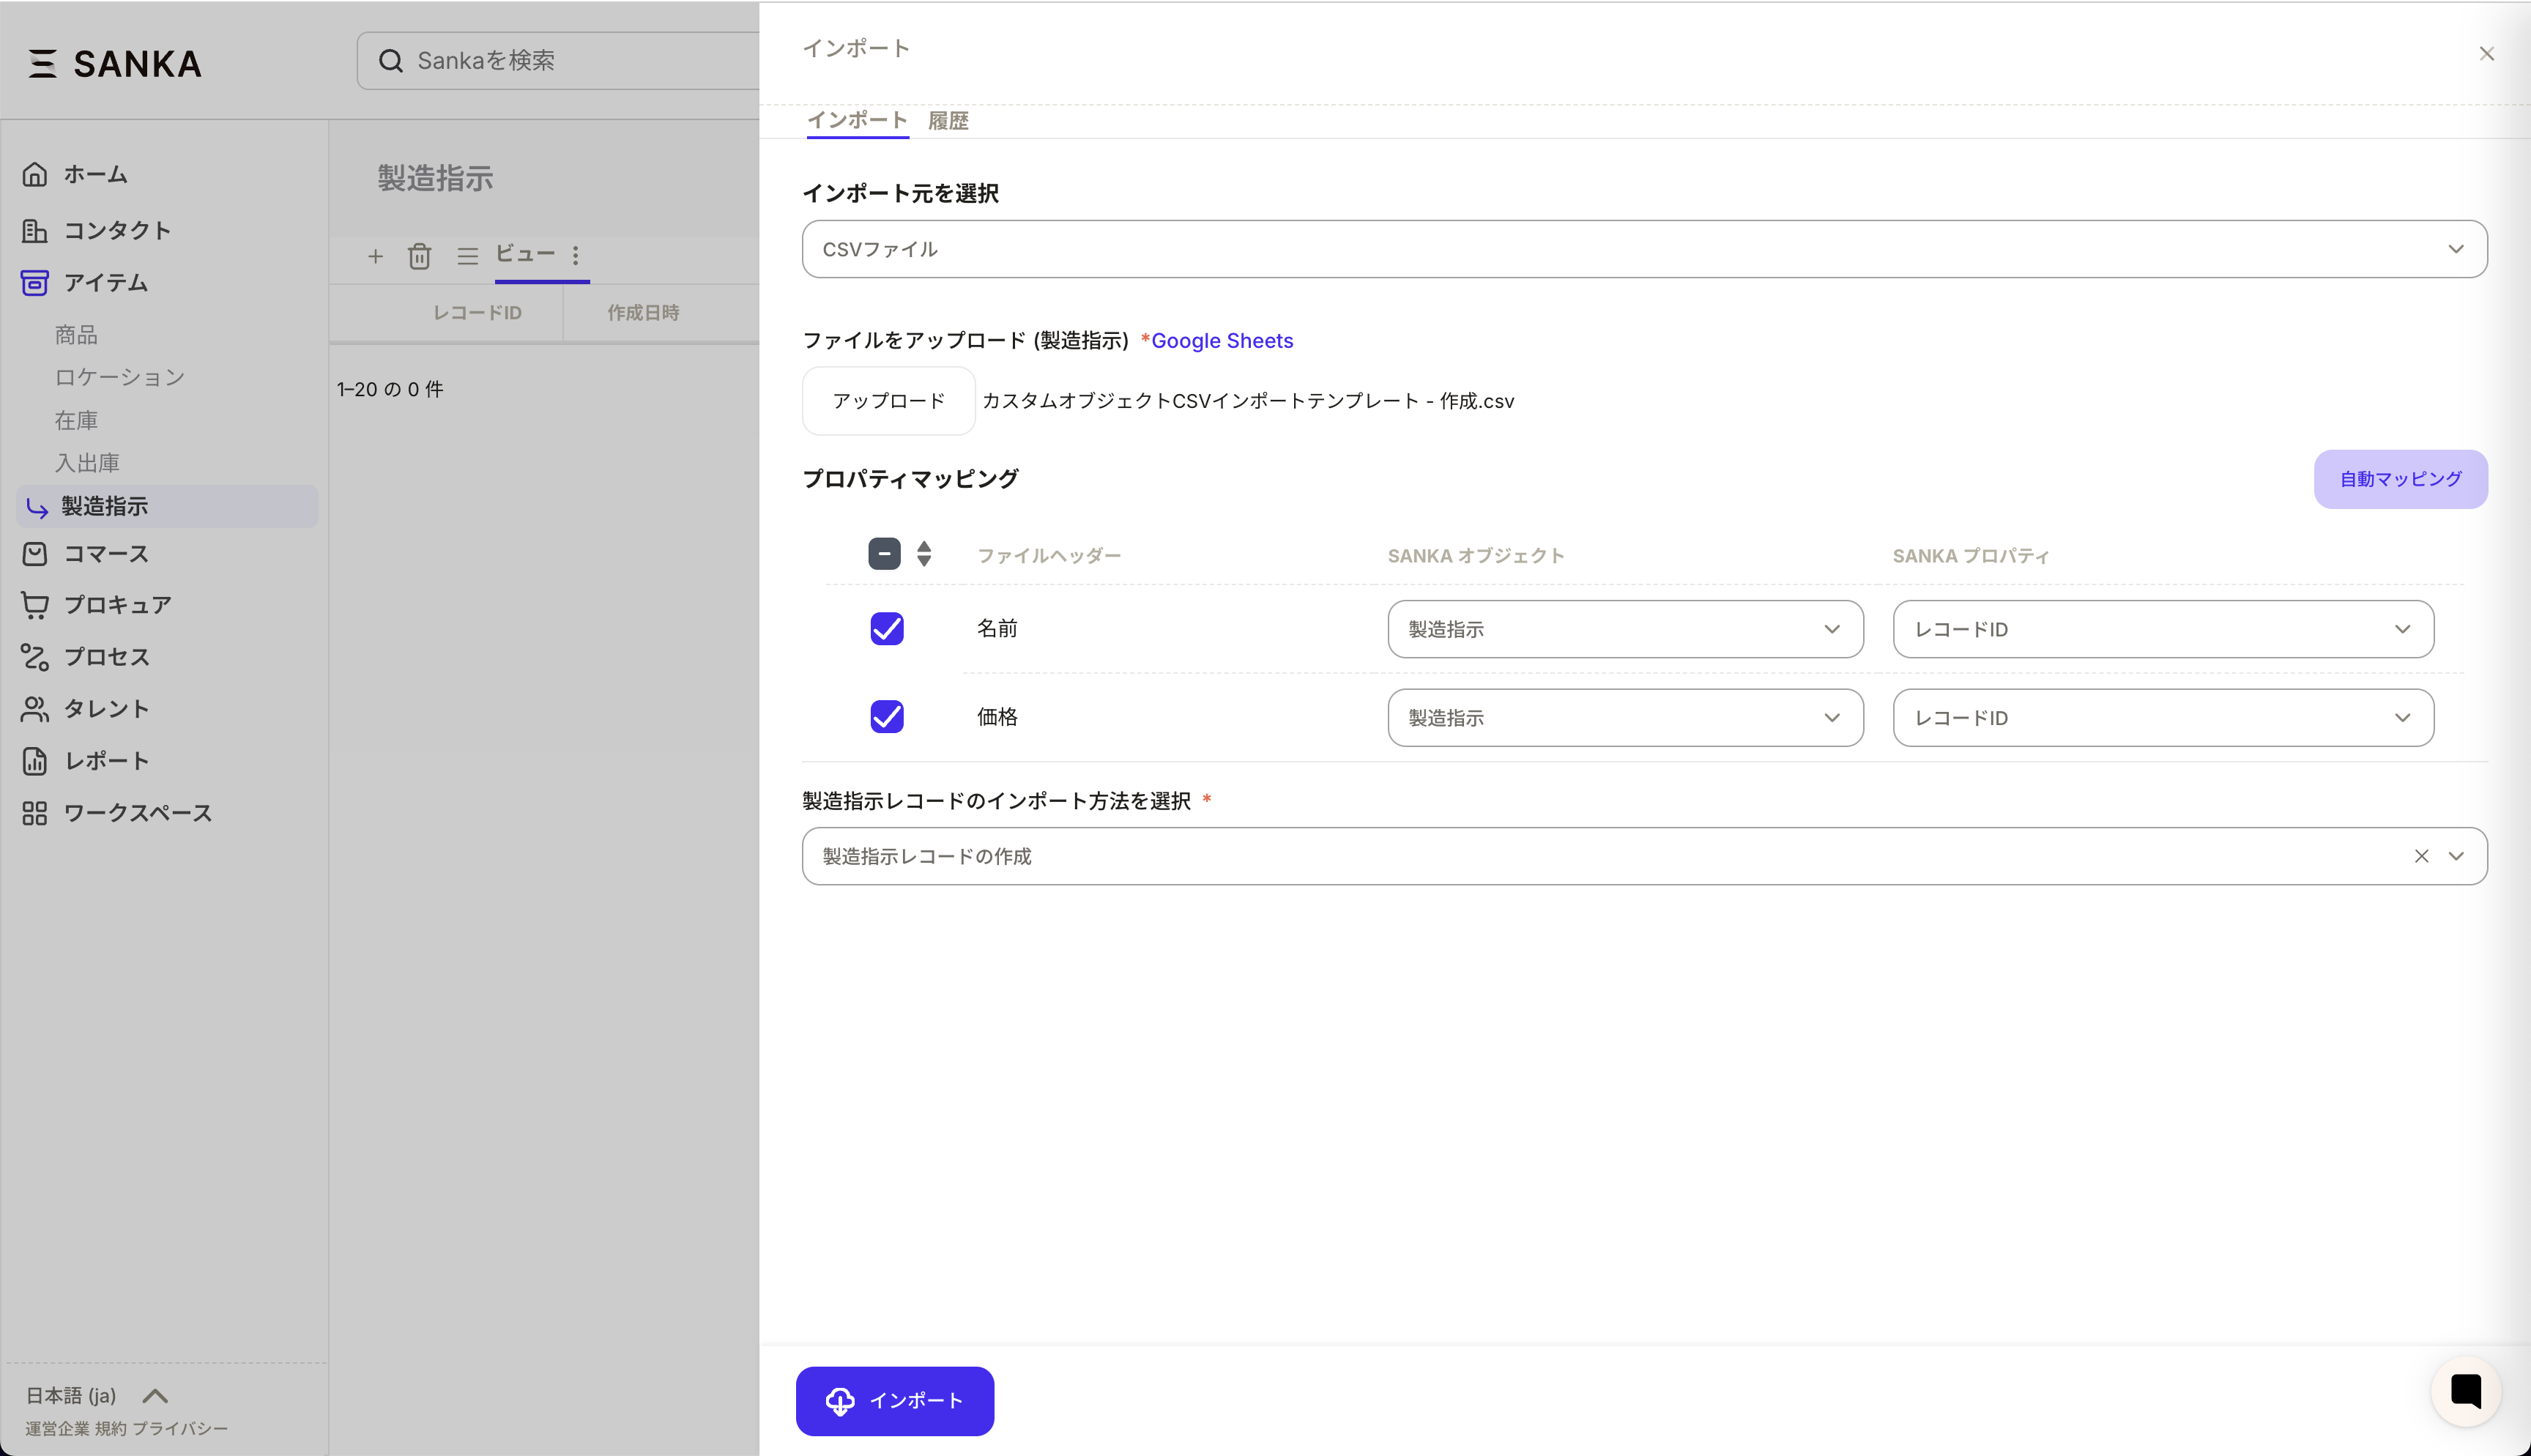This screenshot has width=2531, height=1456.
Task: Open SANKA object dropdown for 価格 row
Action: click(x=1624, y=718)
